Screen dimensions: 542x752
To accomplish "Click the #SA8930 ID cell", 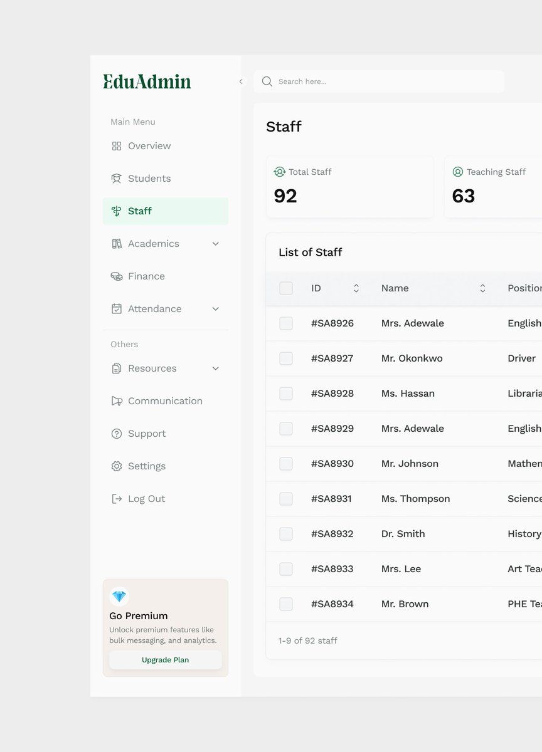I will click(x=332, y=464).
